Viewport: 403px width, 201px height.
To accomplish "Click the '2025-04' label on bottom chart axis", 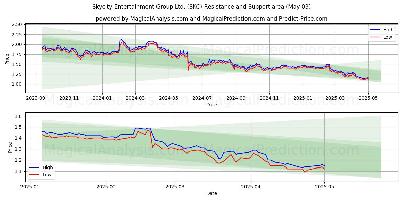I will tap(251, 187).
